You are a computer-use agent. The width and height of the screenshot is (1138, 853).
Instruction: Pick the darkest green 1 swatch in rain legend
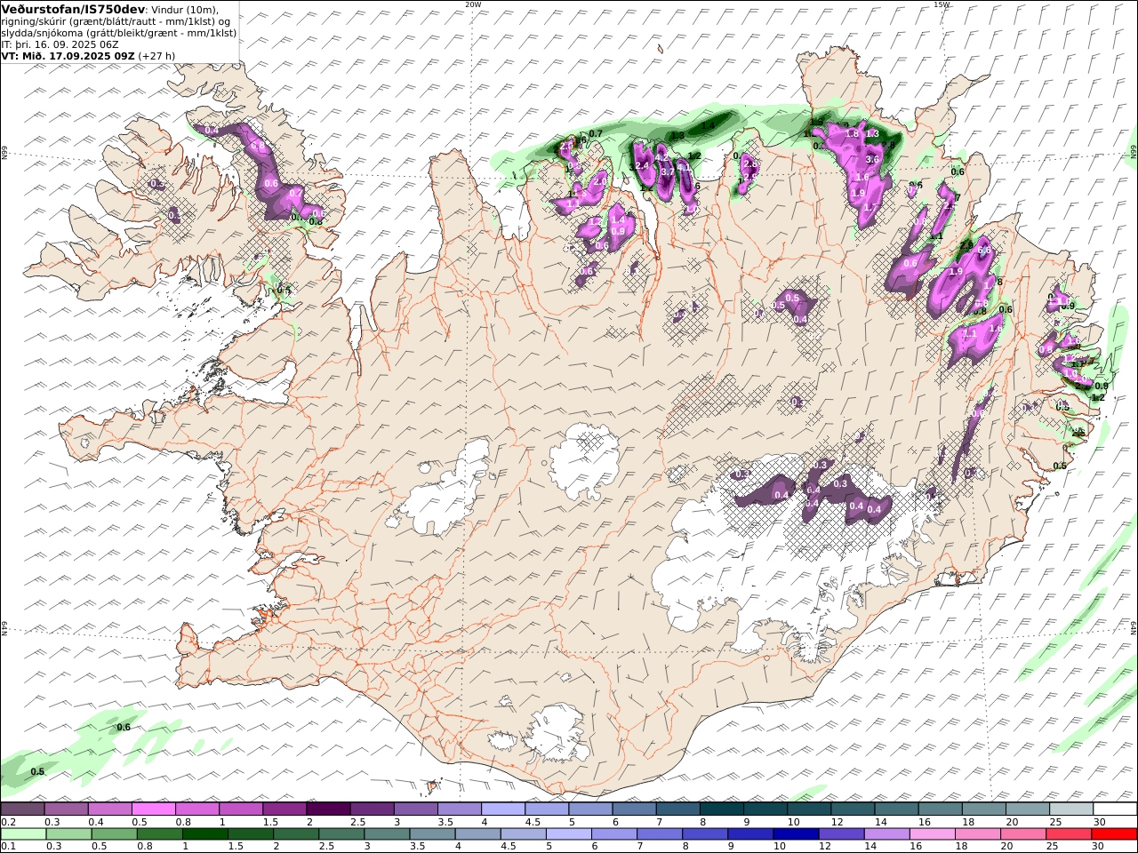pos(204,833)
